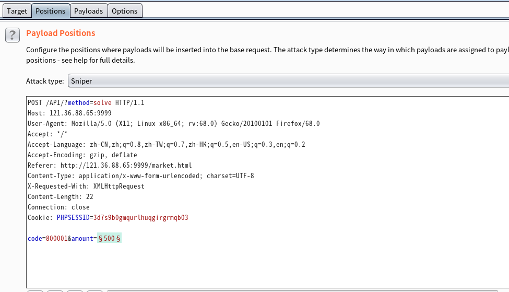This screenshot has width=509, height=292.
Task: Click the X-Requested-With header line
Action: (x=86, y=186)
